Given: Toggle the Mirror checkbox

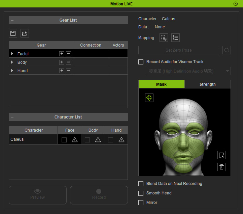Looking at the screenshot, I should tap(141, 203).
